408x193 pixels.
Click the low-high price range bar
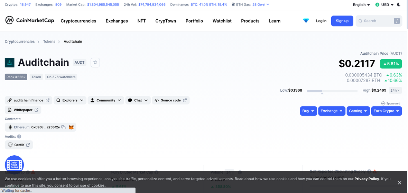[332, 91]
